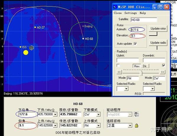This screenshot has width=177, height=136.
Task: Click the uplink Mode field showing FM
Action: (133, 78)
